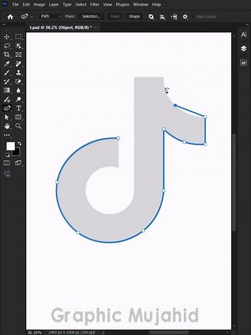Click the Mask button

[x=115, y=16]
